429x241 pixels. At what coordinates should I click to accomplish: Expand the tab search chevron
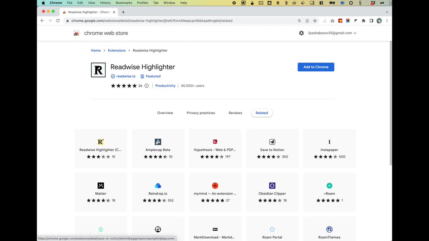[x=386, y=12]
